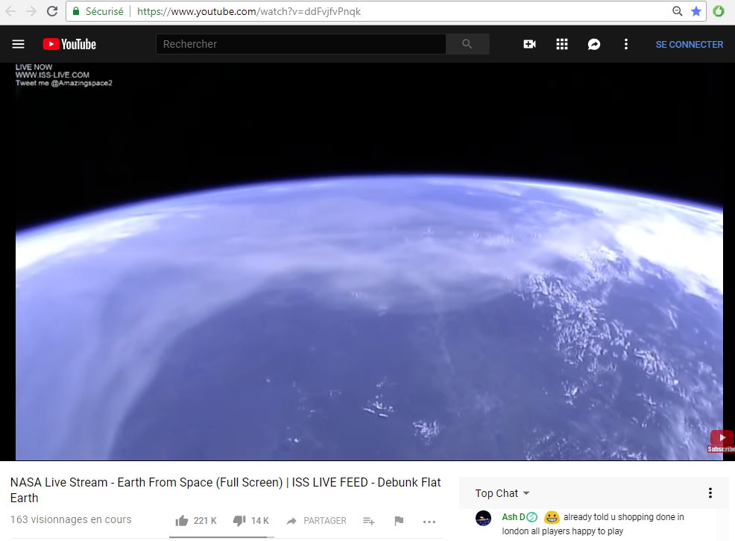Go back with the browser back arrow

[x=10, y=11]
